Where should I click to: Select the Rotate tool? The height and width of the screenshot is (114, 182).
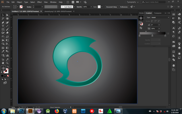tap(3, 37)
